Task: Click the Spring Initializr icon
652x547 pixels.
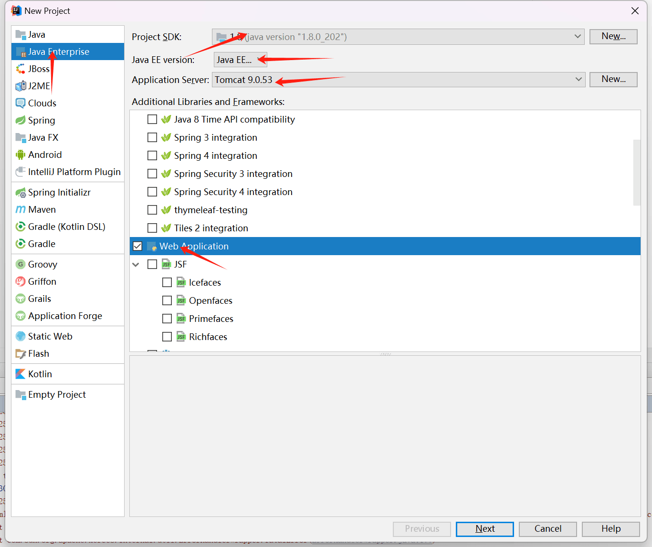Action: (21, 192)
